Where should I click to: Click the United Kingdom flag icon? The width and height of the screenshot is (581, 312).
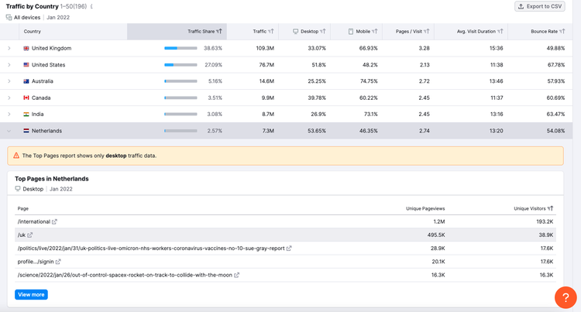[26, 48]
